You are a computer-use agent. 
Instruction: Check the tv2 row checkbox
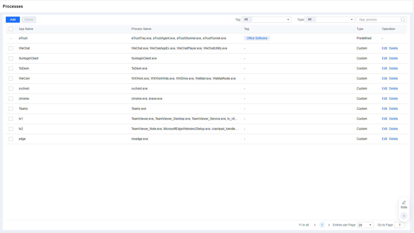click(x=11, y=129)
